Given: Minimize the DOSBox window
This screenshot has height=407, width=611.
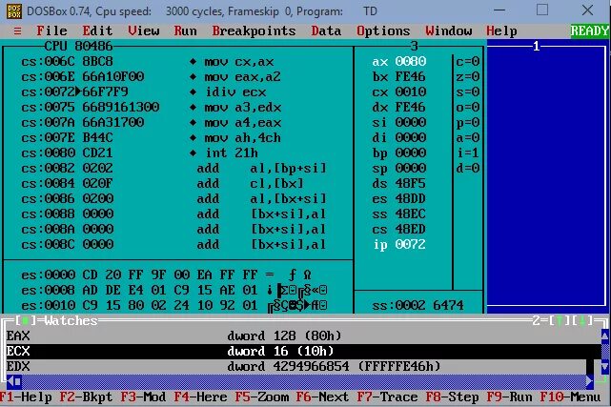Looking at the screenshot, I should coord(499,10).
